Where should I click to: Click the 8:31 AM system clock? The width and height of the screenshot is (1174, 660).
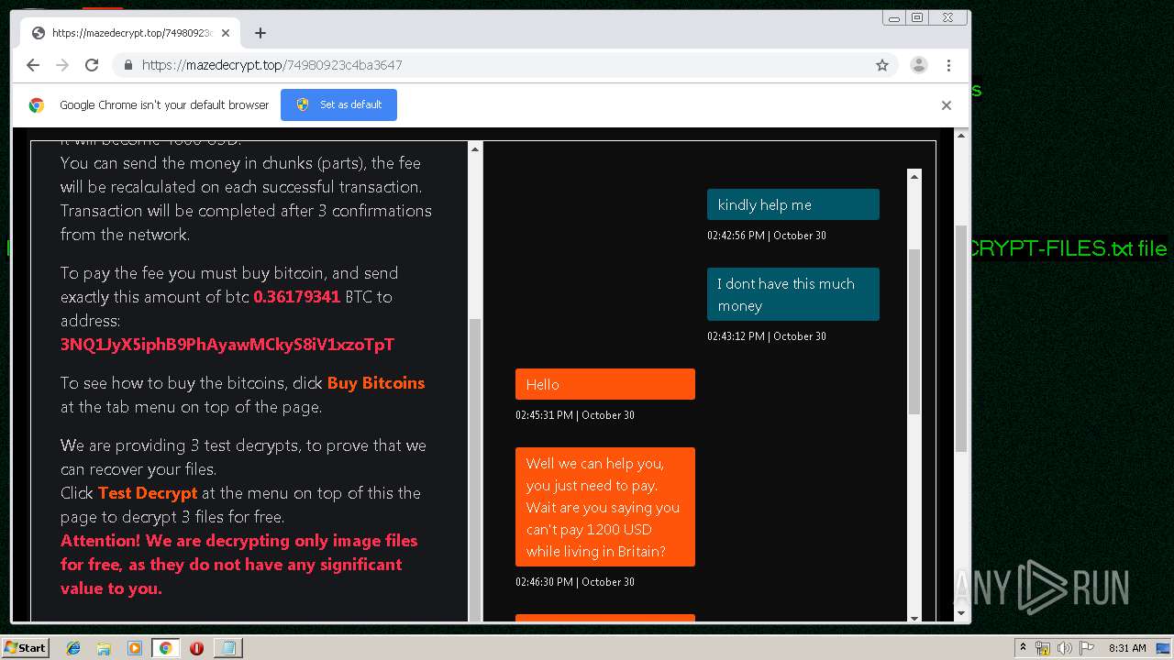pos(1127,648)
